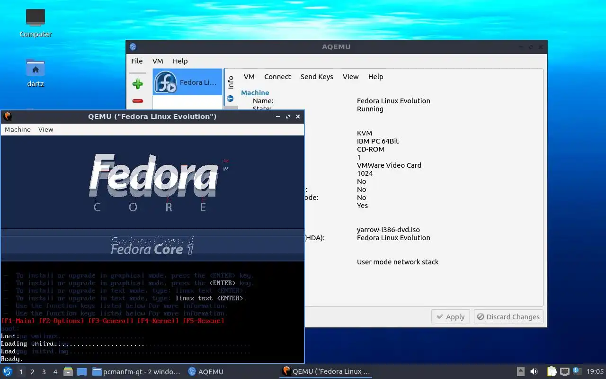Click the IBM PC 64Bit value
Screen dimensions: 606x379
pyautogui.click(x=378, y=141)
